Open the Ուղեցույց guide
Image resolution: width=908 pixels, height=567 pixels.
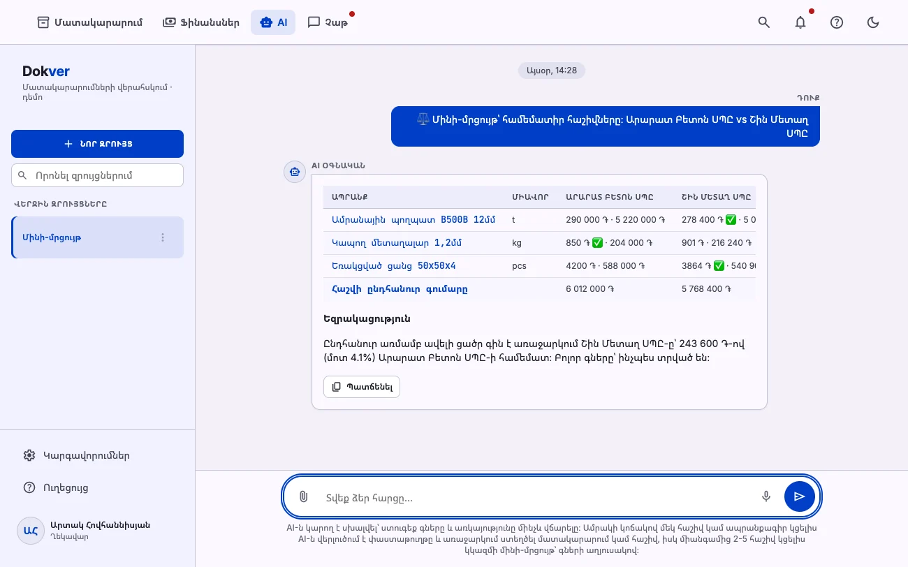point(97,487)
